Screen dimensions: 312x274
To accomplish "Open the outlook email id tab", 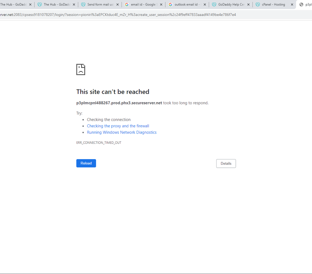I will point(187,5).
